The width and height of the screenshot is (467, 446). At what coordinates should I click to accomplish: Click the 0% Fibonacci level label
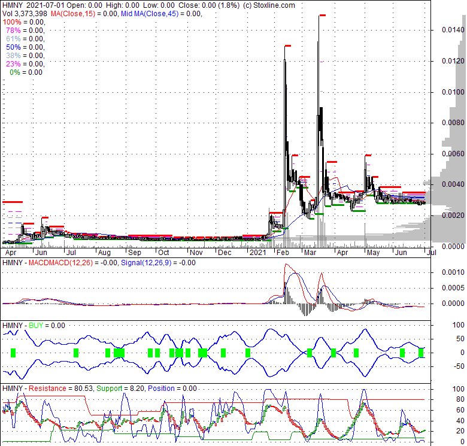click(15, 72)
